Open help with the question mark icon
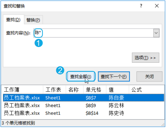The width and height of the screenshot is (166, 128). coord(141,6)
